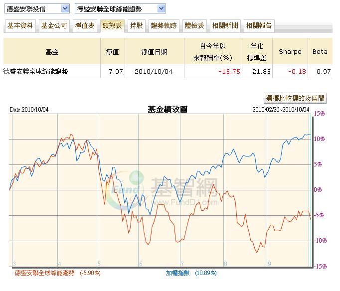
Task: Go to the 相關新聞 tab
Action: tap(225, 26)
